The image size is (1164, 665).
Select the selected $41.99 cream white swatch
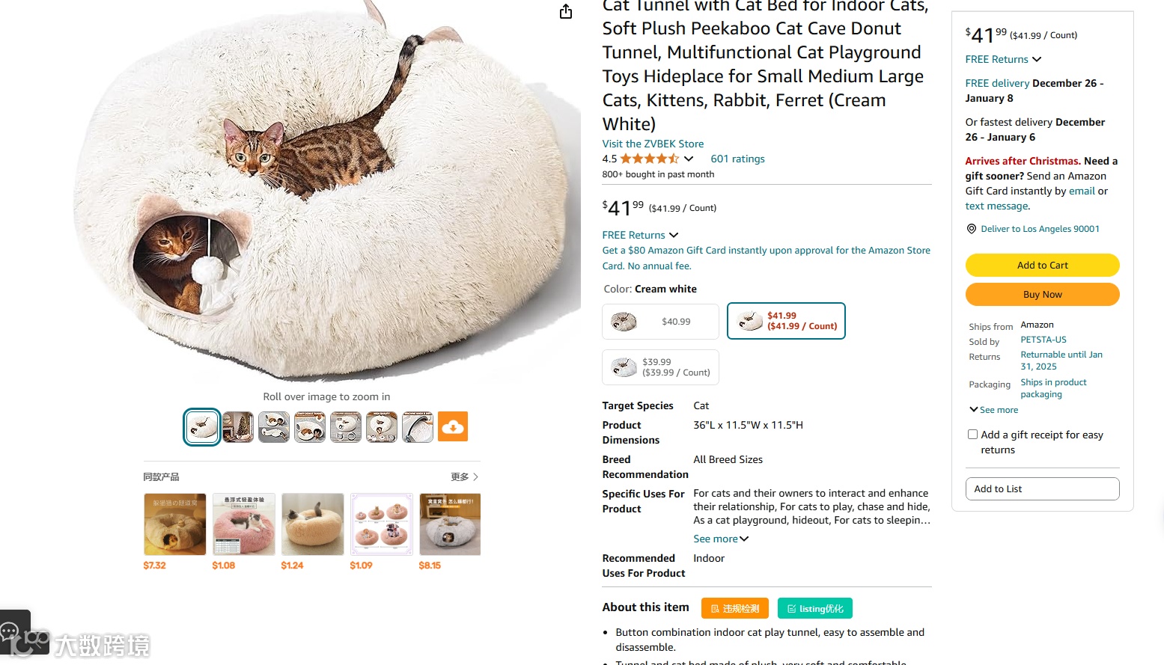[787, 321]
